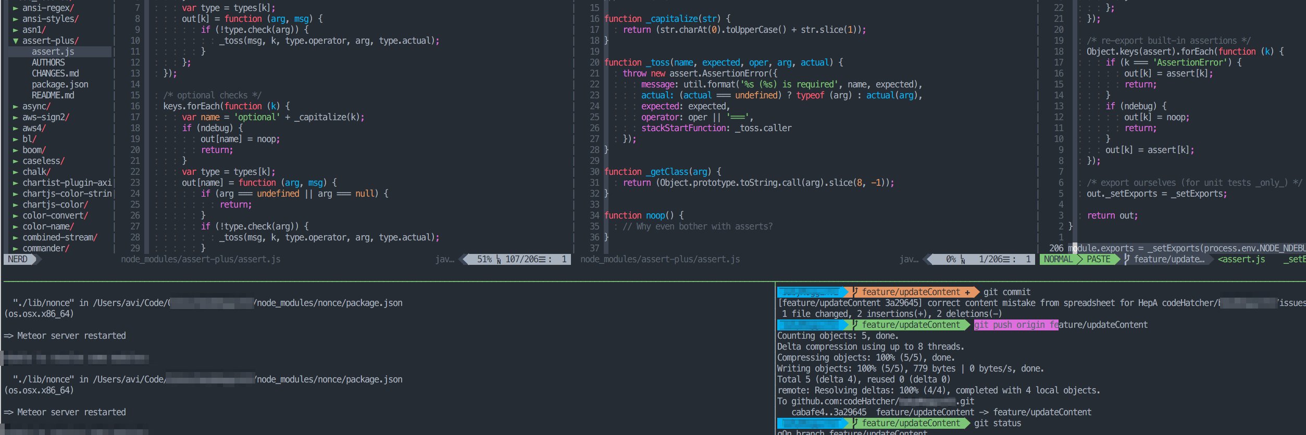The width and height of the screenshot is (1306, 435).
Task: Expand the asn1 folder arrow
Action: [16, 30]
